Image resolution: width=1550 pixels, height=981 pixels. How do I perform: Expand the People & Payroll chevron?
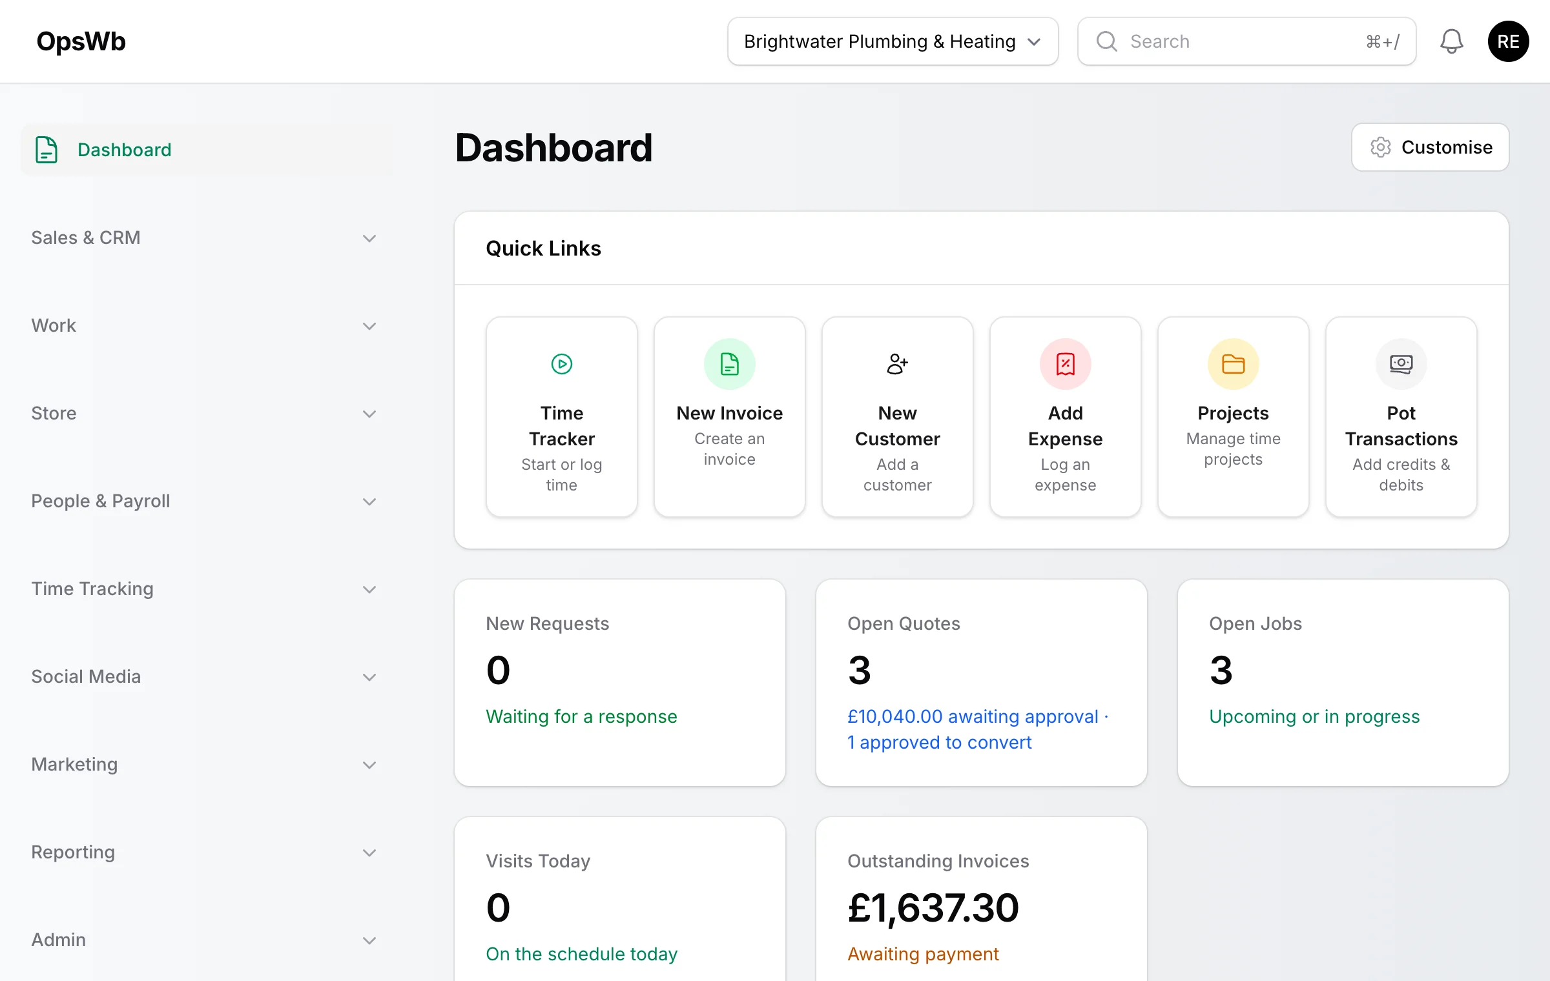coord(369,501)
